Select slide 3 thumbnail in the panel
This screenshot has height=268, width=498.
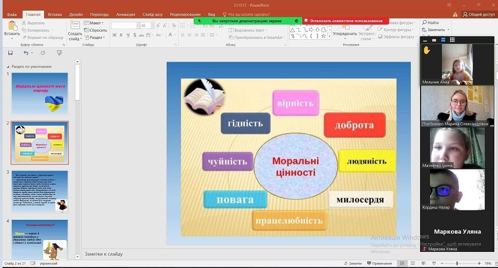[x=39, y=192]
